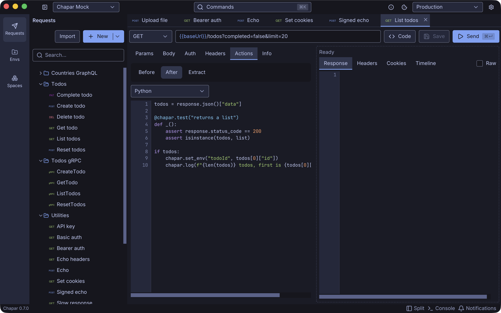Expand the Countries GraphQL folder chevron
This screenshot has width=501, height=313.
pos(40,73)
